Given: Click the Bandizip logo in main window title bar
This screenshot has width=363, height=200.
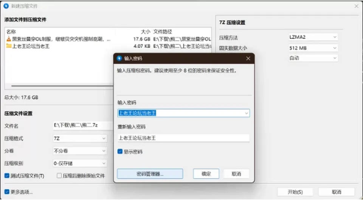Looking at the screenshot, I should [6, 6].
